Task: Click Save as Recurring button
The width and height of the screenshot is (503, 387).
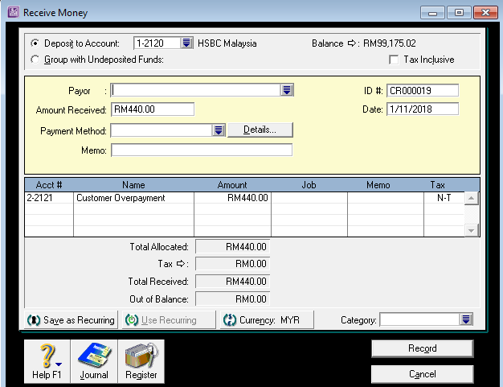Action: (x=72, y=320)
